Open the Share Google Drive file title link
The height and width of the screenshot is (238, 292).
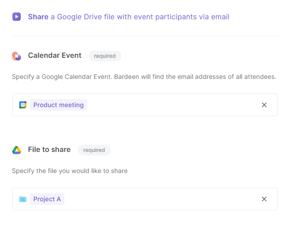click(129, 17)
